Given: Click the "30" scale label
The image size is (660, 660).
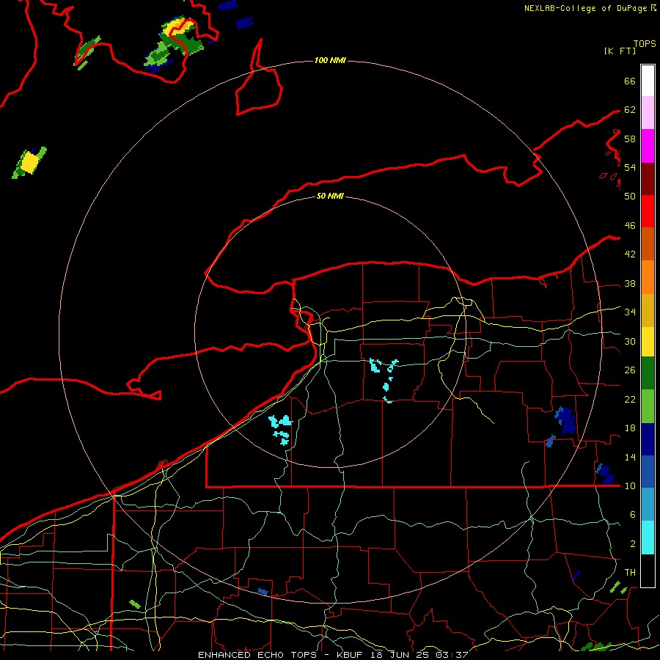Looking at the screenshot, I should click(630, 341).
